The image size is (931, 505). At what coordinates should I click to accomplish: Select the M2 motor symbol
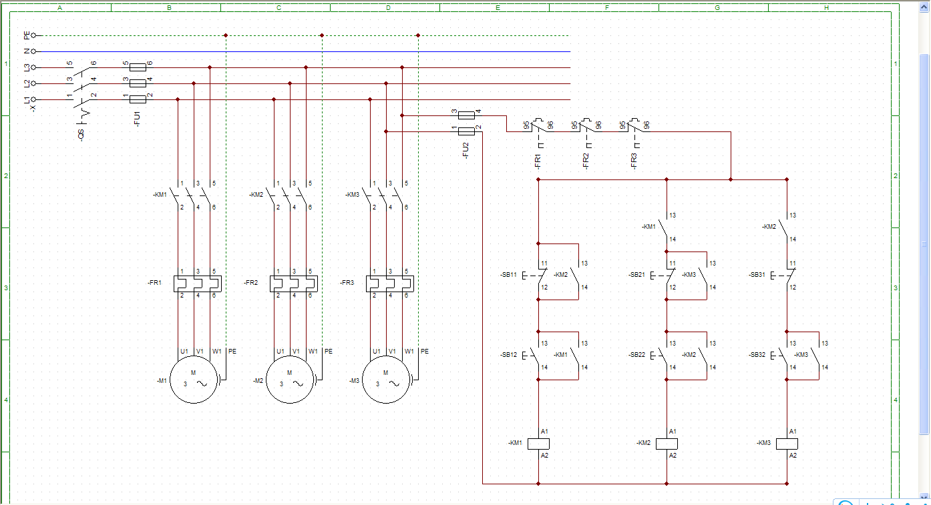(290, 380)
